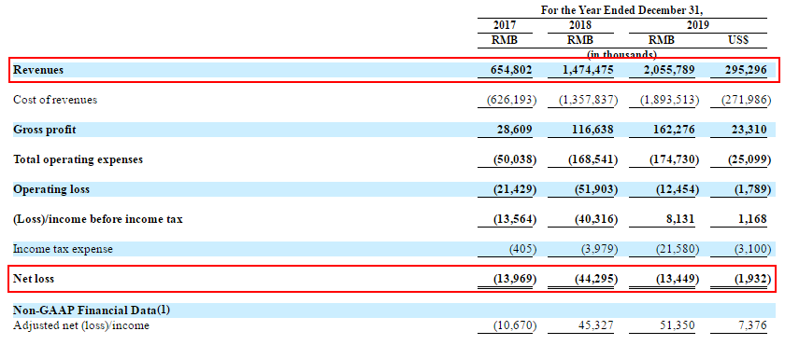
Task: Click cost of revenues value (1,357,837)
Action: (588, 100)
